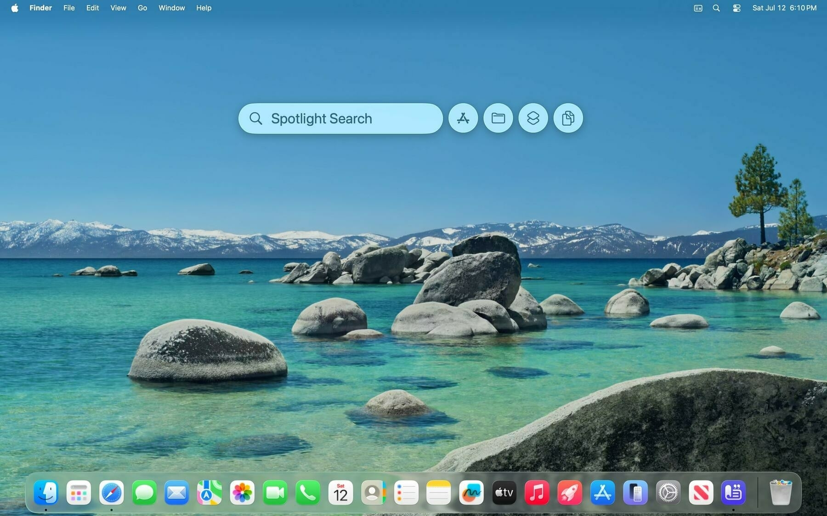Launch Maps from the Dock
The width and height of the screenshot is (827, 516).
[210, 493]
